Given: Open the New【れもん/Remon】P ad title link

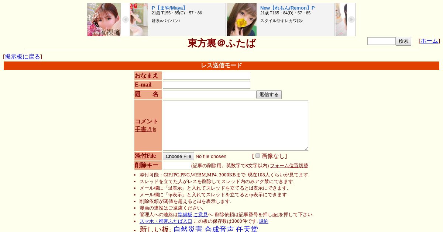Looking at the screenshot, I should pyautogui.click(x=288, y=8).
